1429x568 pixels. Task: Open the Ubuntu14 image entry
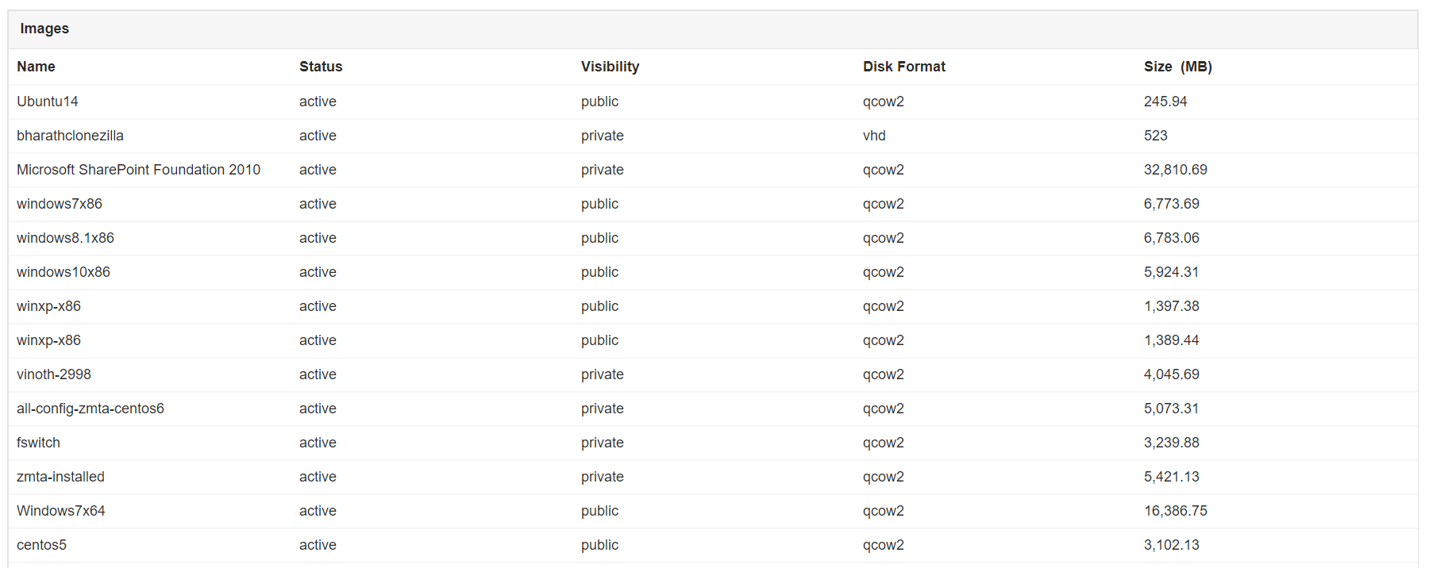click(x=48, y=102)
